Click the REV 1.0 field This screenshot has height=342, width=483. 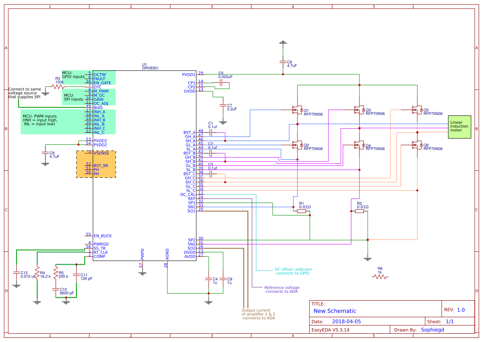tap(455, 309)
